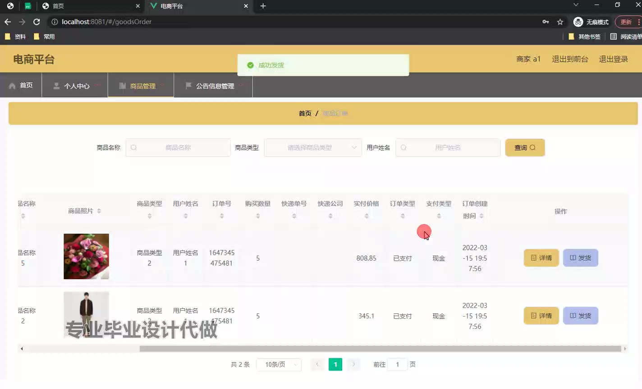This screenshot has height=389, width=642.
Task: Open a new browser tab with plus icon
Action: pos(263,6)
